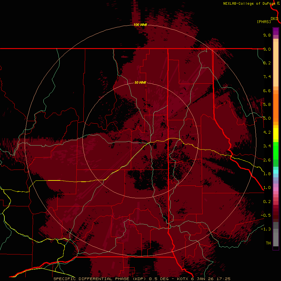Click the 5.0 value on the color scale

[267, 118]
